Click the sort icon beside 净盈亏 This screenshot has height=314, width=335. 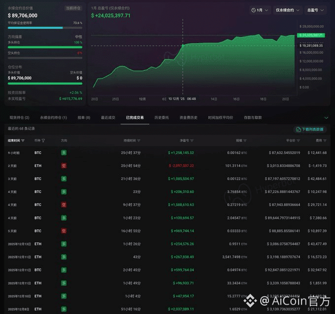point(192,141)
